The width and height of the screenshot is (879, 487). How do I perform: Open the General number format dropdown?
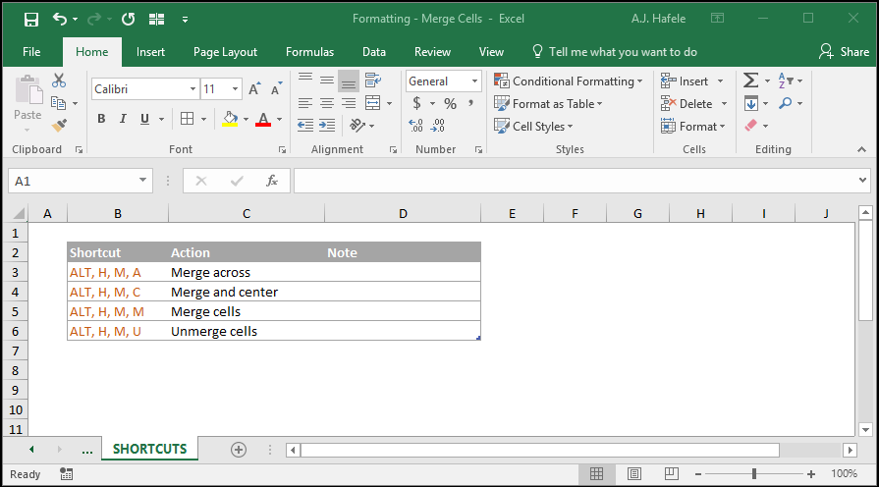coord(474,81)
